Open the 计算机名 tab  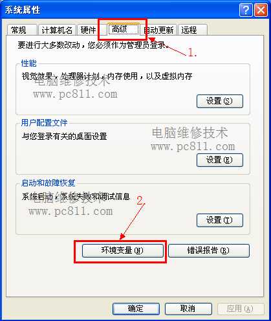pyautogui.click(x=57, y=30)
